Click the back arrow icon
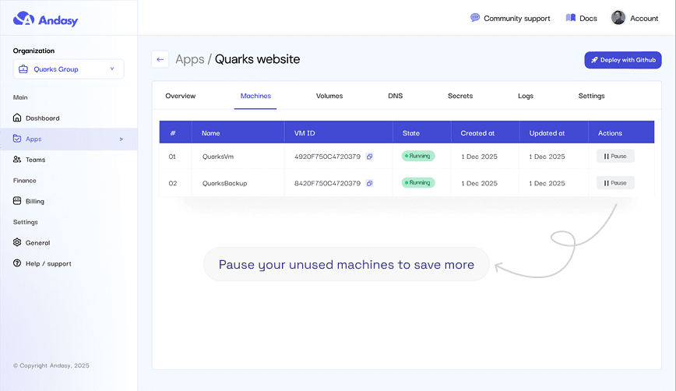Screen dimensions: 676x391 (160, 59)
